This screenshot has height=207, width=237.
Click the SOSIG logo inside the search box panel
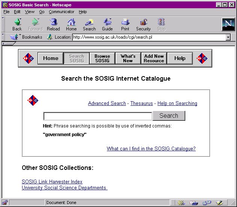tap(33, 100)
